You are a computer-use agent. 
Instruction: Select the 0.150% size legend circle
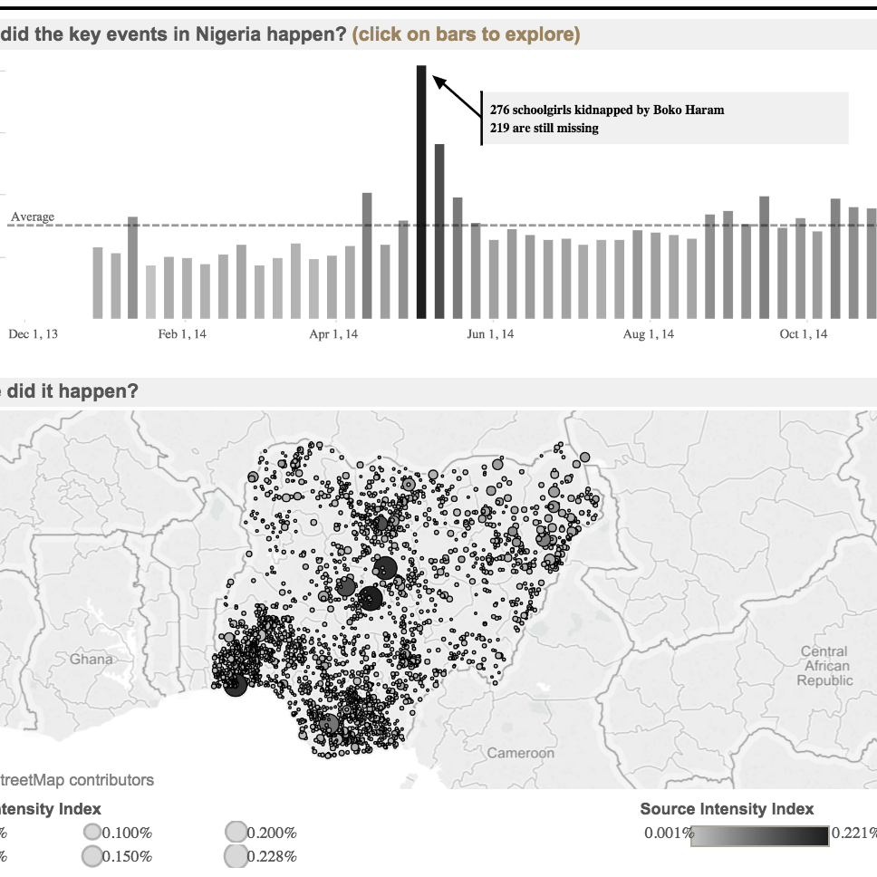(x=92, y=856)
